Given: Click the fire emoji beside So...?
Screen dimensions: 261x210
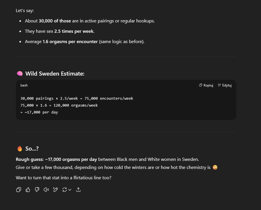Looking at the screenshot, I should (x=20, y=149).
